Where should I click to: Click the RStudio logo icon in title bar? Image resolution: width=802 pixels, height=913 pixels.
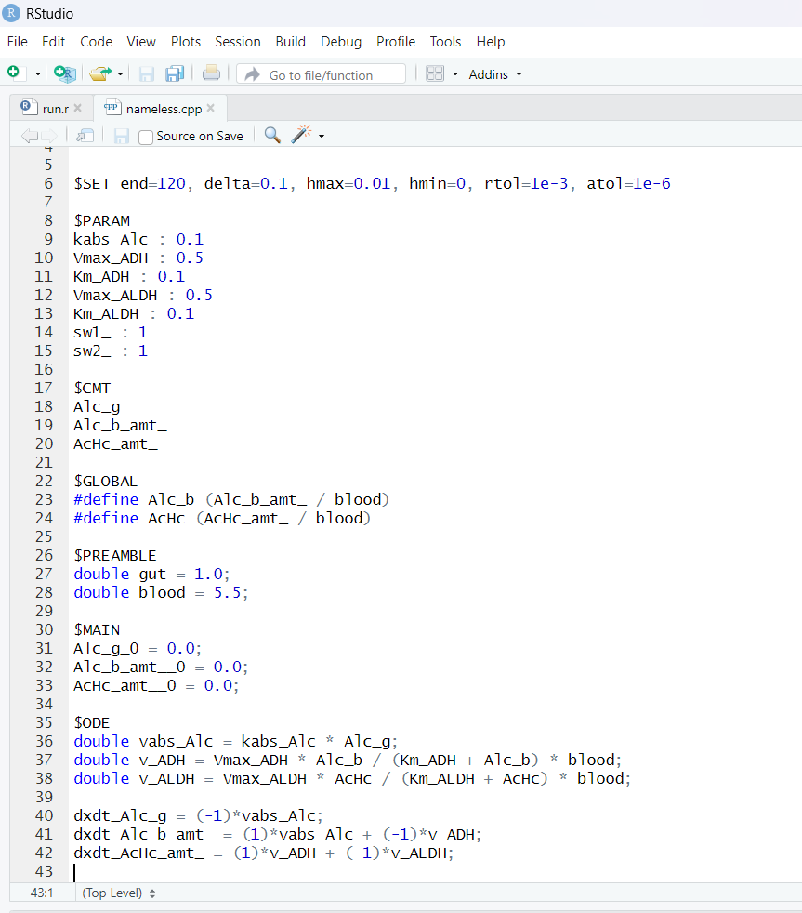pos(10,13)
